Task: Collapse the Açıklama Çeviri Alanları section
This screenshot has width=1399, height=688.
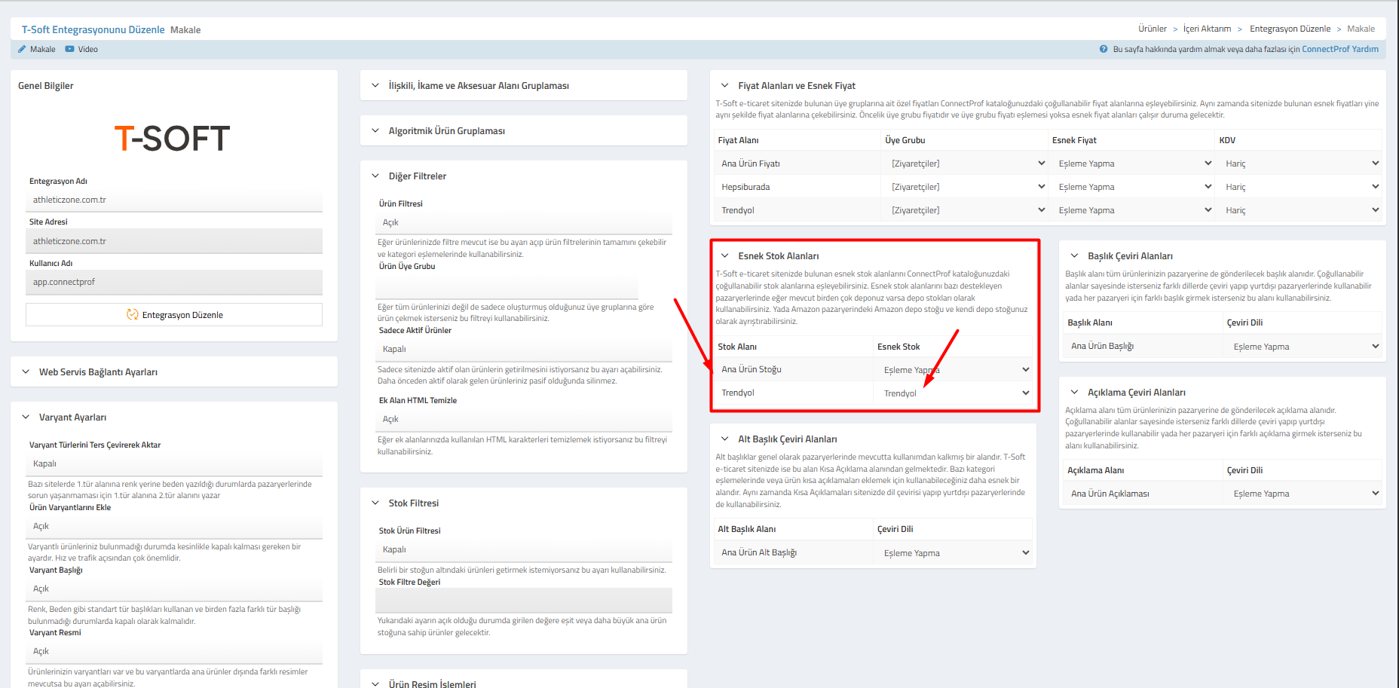Action: click(x=1075, y=392)
